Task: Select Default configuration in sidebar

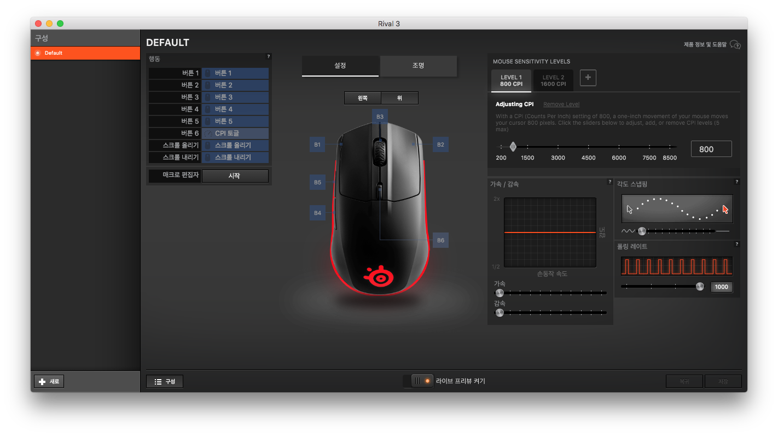Action: click(85, 53)
